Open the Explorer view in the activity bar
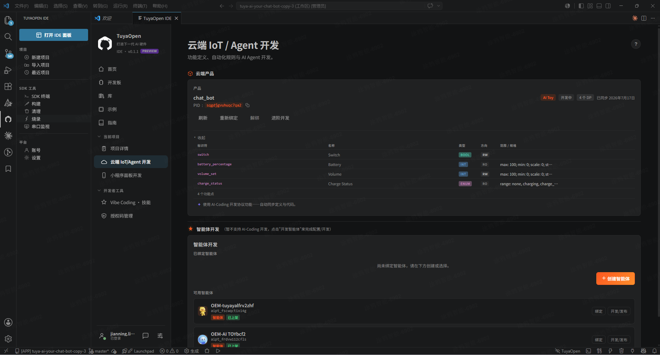This screenshot has height=355, width=660. (x=8, y=21)
